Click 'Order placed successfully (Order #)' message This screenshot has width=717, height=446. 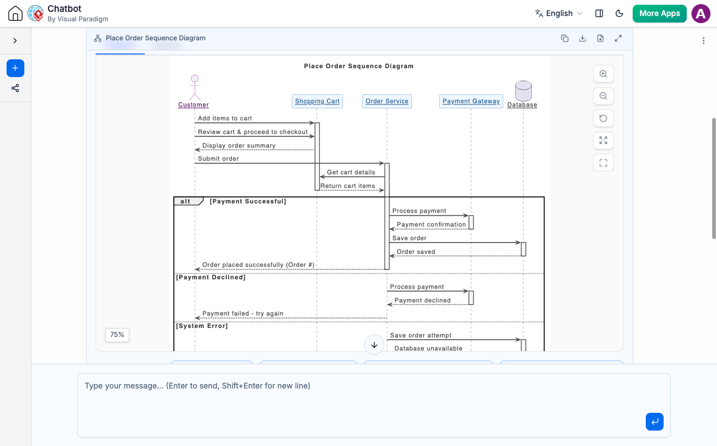258,265
